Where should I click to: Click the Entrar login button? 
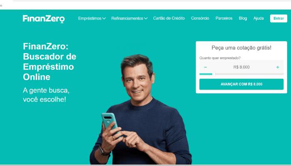tap(279, 18)
